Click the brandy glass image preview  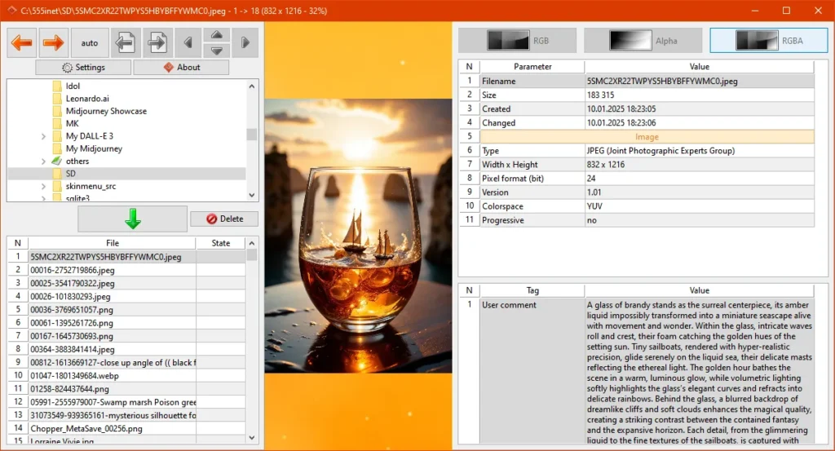coord(359,236)
